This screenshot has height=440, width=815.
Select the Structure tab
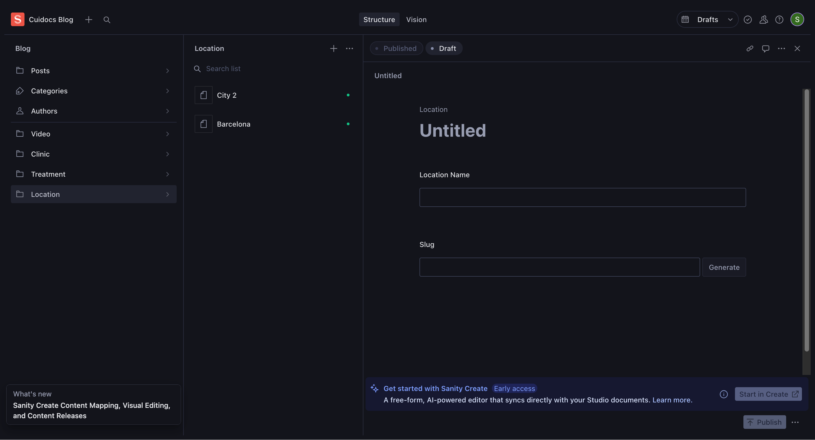point(379,20)
